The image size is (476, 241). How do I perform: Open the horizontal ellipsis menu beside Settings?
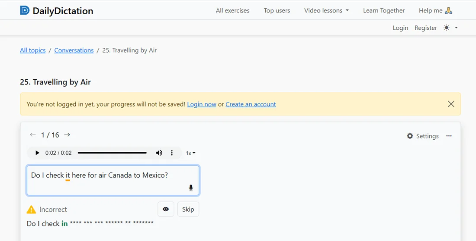pos(449,136)
